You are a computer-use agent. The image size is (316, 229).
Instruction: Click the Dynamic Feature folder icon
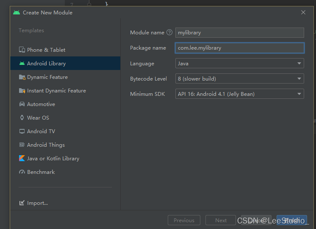tap(22, 77)
